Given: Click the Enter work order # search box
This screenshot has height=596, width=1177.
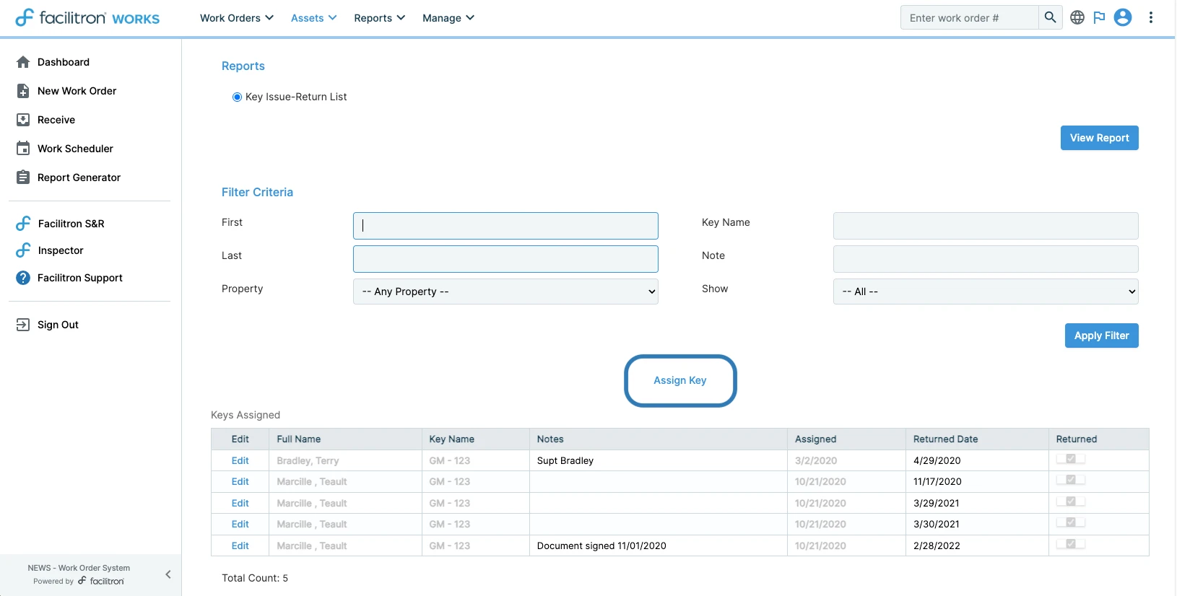Looking at the screenshot, I should (969, 17).
